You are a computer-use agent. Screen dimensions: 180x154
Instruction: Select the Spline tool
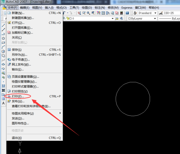click(x=3, y=60)
